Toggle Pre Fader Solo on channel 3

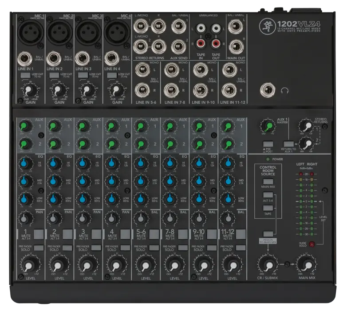(96, 248)
